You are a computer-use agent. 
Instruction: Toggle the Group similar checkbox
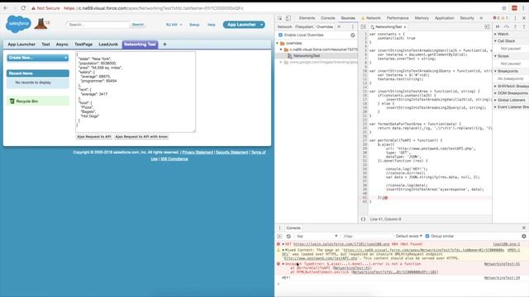[x=427, y=236]
